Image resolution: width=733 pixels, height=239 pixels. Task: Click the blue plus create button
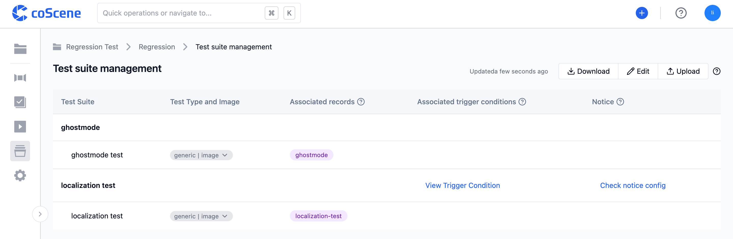click(642, 13)
